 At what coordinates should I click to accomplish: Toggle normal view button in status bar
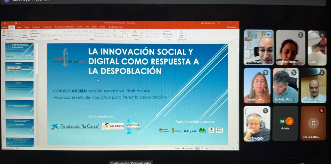197,148
